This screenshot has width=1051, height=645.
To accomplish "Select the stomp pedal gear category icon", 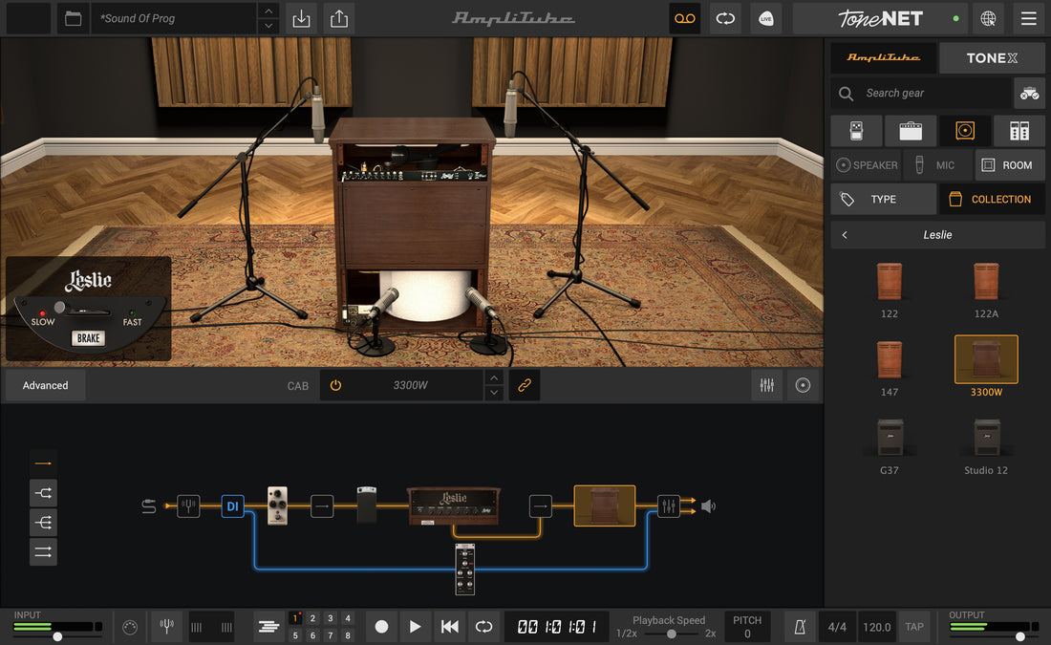I will (857, 131).
